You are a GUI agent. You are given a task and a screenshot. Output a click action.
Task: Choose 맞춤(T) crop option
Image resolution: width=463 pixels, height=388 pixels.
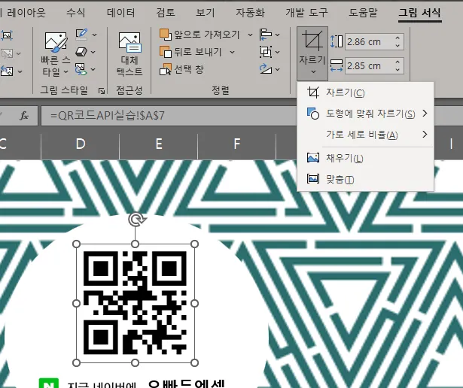coord(365,179)
